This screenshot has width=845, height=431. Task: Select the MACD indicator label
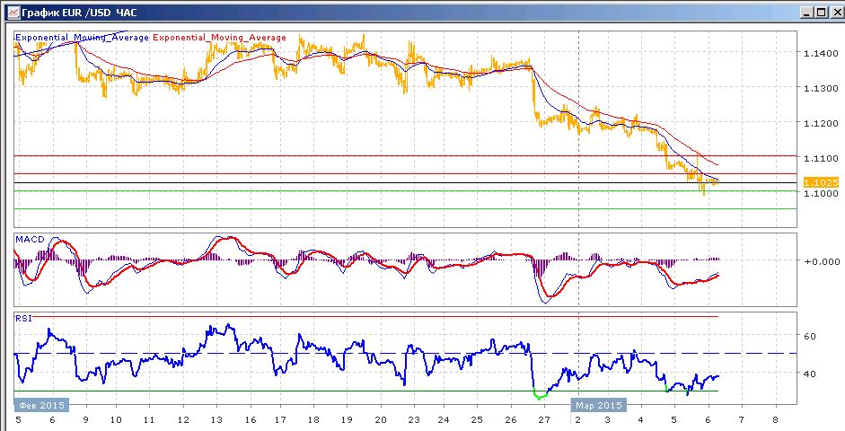30,239
